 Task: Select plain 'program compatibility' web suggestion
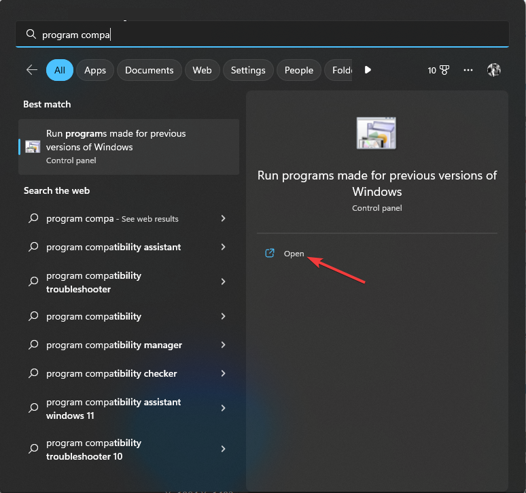[x=129, y=316]
